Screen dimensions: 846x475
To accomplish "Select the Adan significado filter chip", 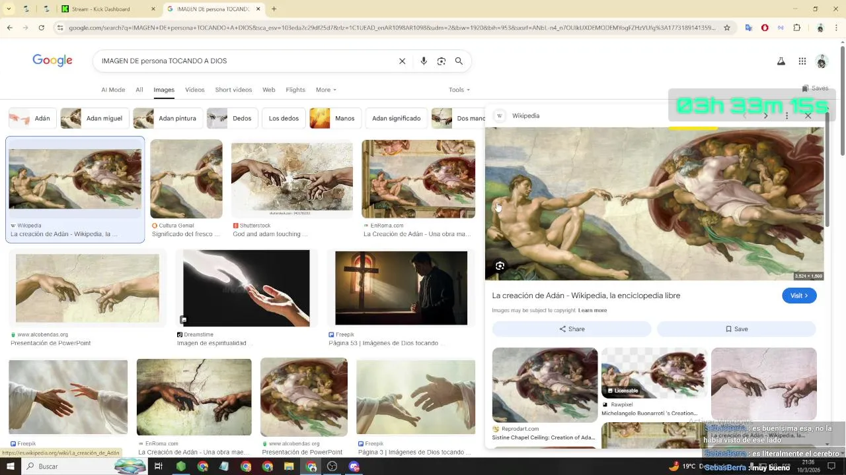I will (396, 119).
